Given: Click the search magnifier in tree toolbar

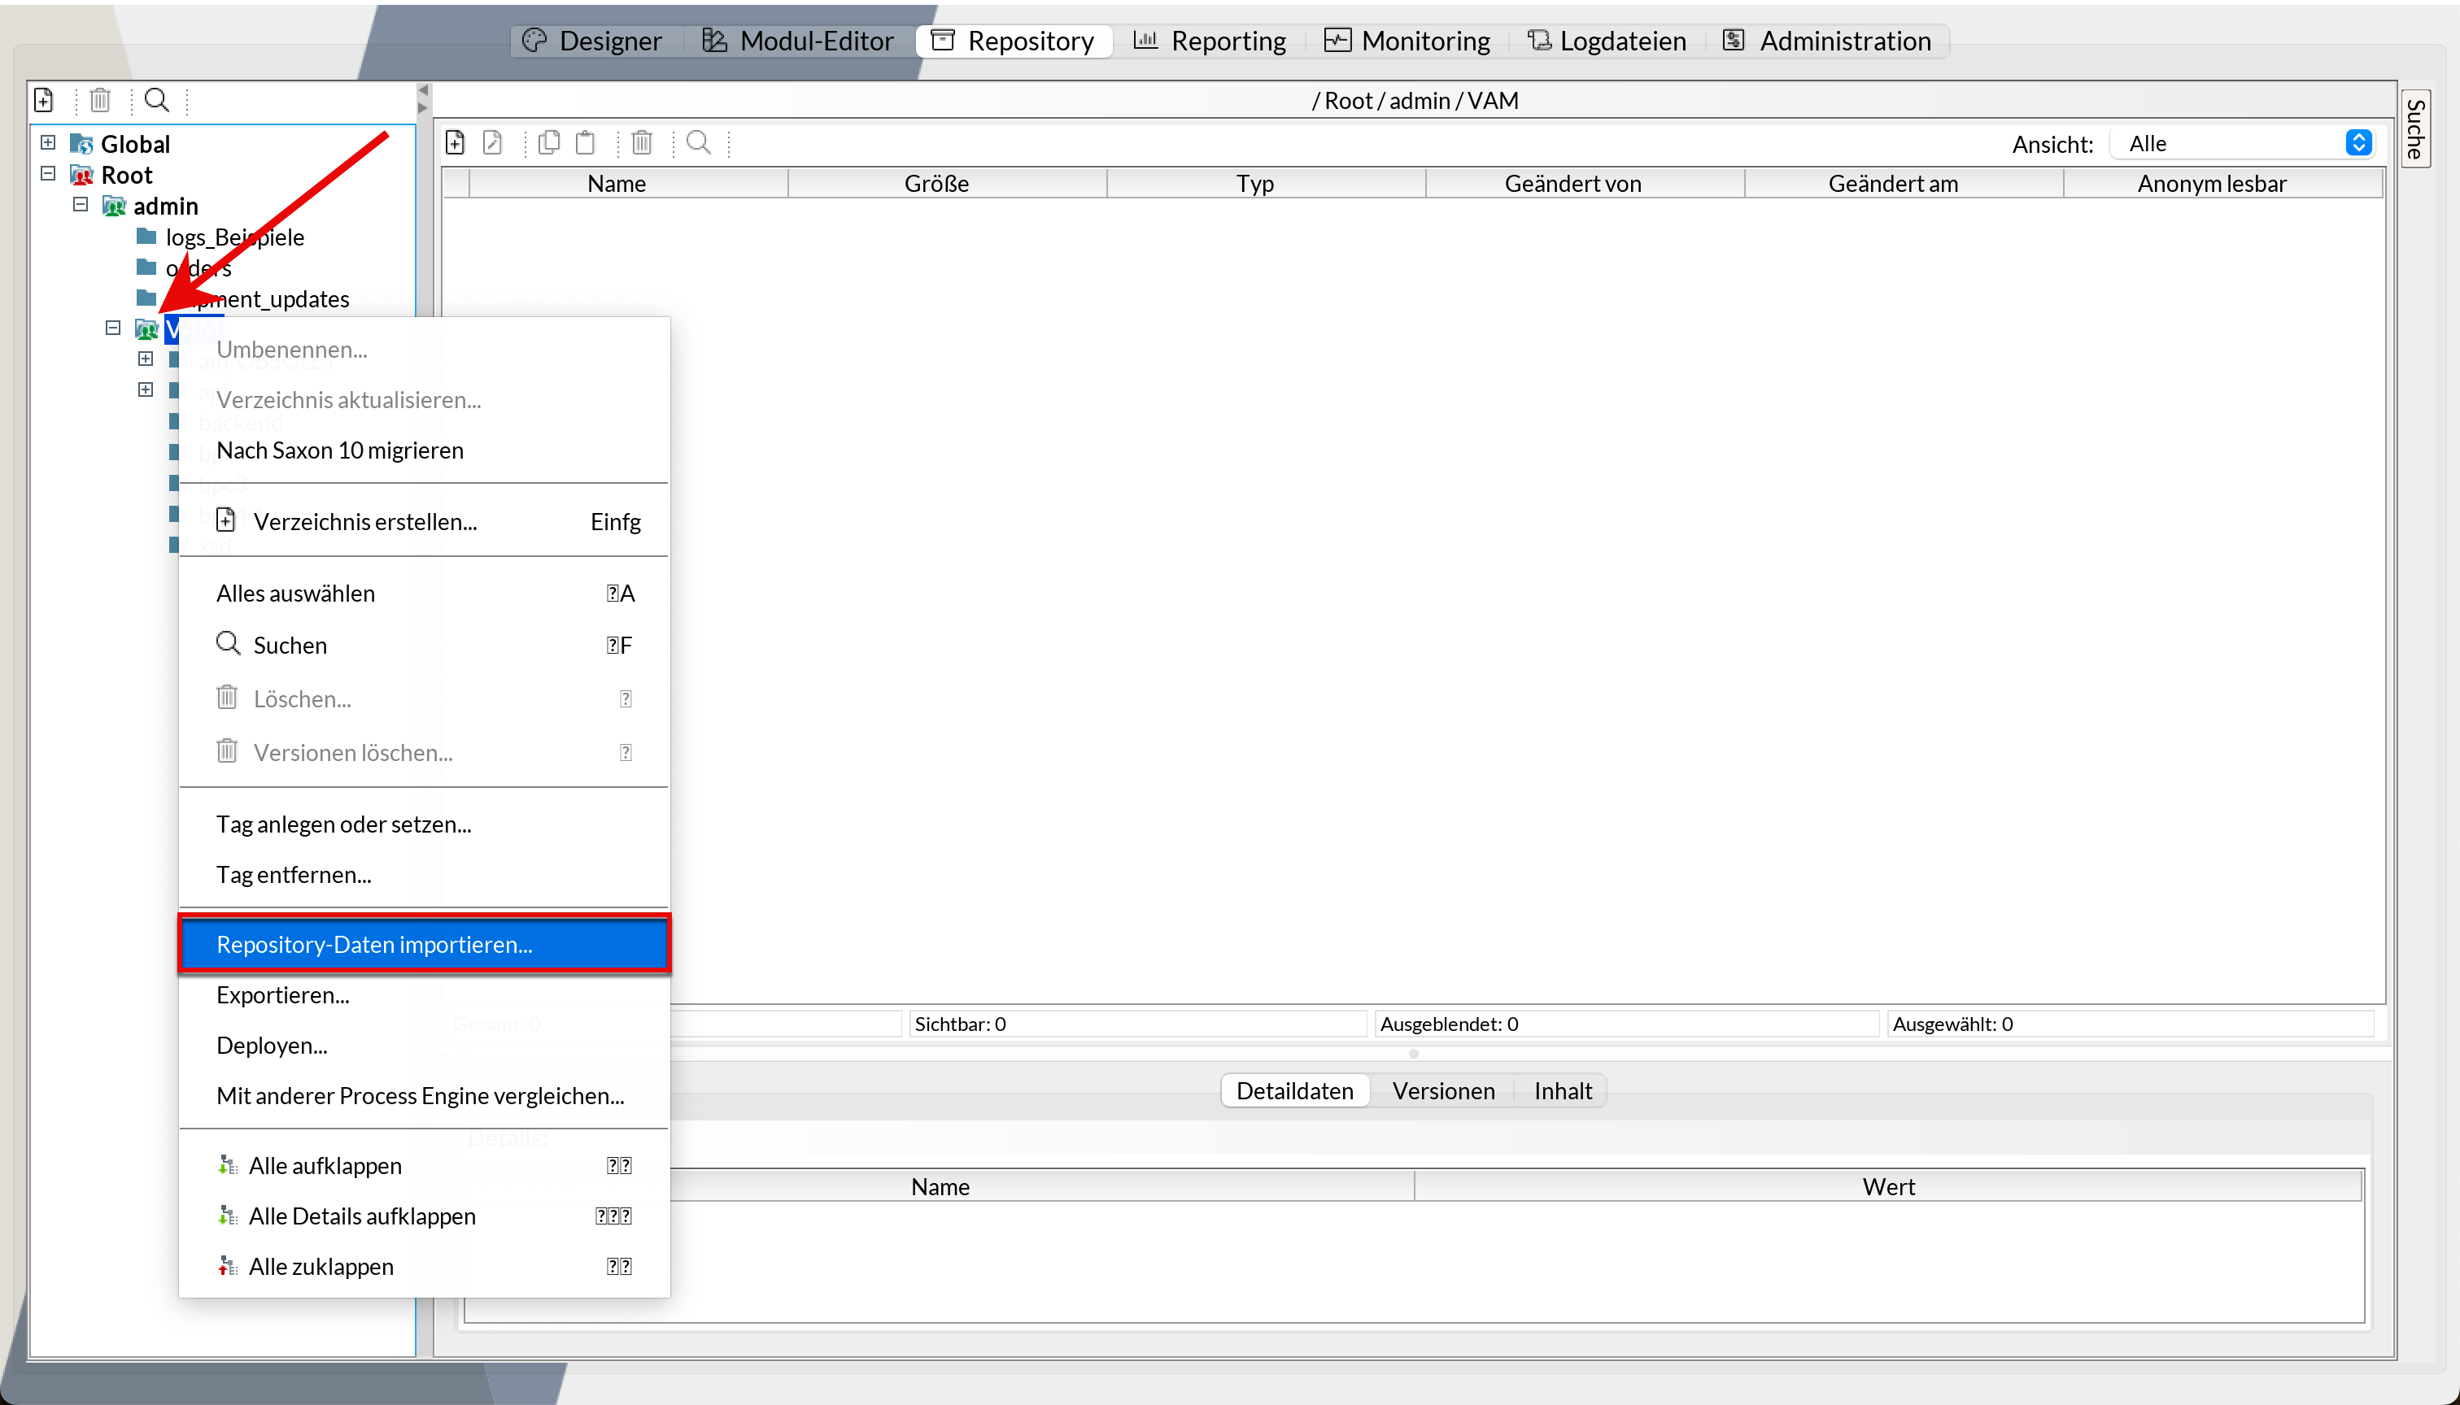Looking at the screenshot, I should click(x=156, y=99).
